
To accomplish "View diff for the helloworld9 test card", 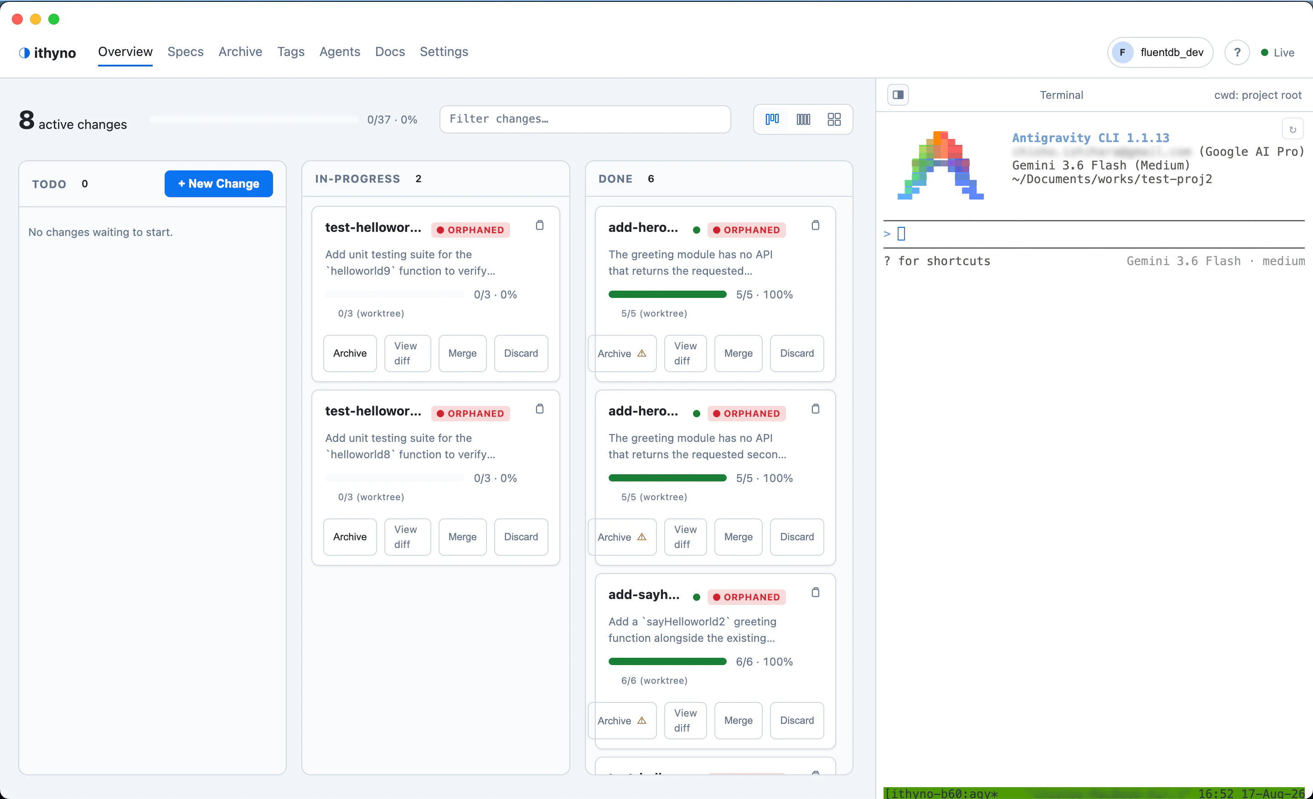I will [407, 353].
